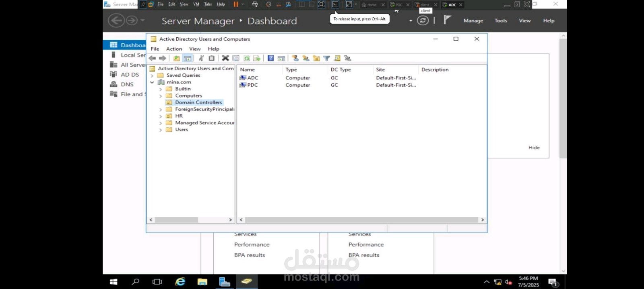Click the Send Ctrl+Alt+Del icon in VMware toolbar

[255, 4]
